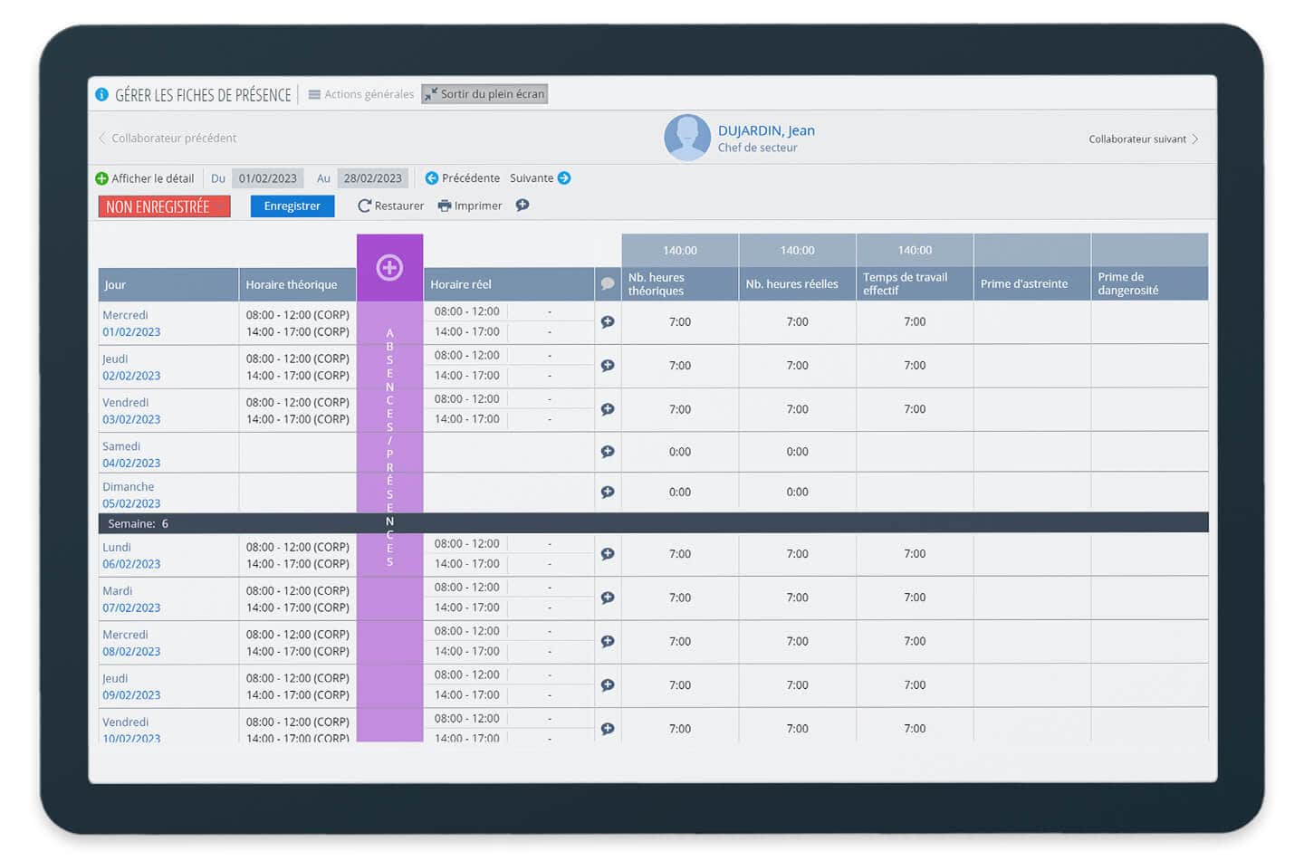Open comment for Mercredi 01/02/2023 row

(x=608, y=322)
